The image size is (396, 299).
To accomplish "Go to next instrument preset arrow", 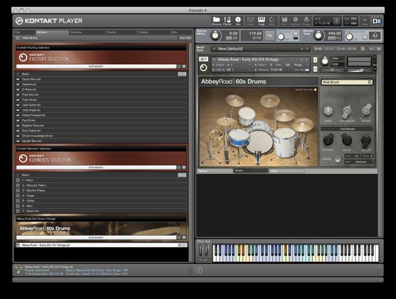I will point(307,59).
